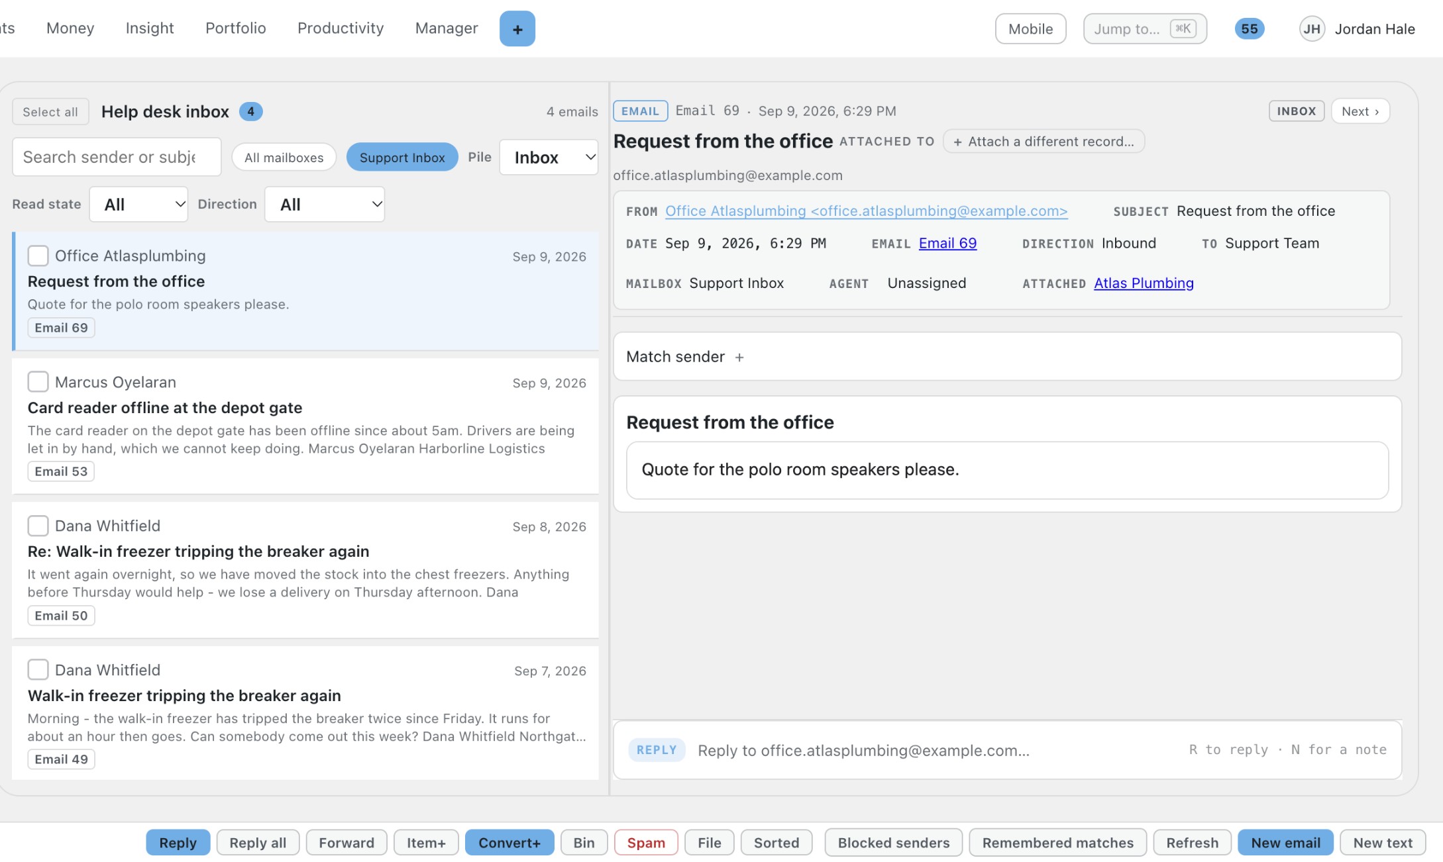This screenshot has width=1443, height=862.
Task: Tick checkbox for Office Atlasplumbing email
Action: (x=38, y=256)
